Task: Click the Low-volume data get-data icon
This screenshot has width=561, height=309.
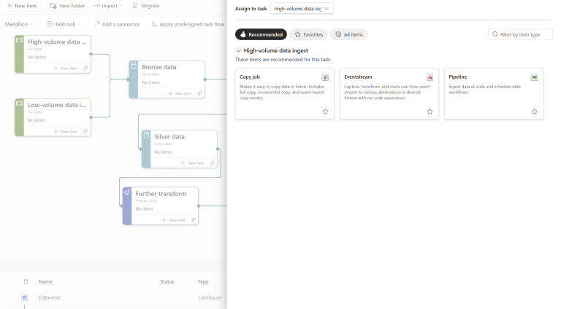Action: tap(19, 103)
